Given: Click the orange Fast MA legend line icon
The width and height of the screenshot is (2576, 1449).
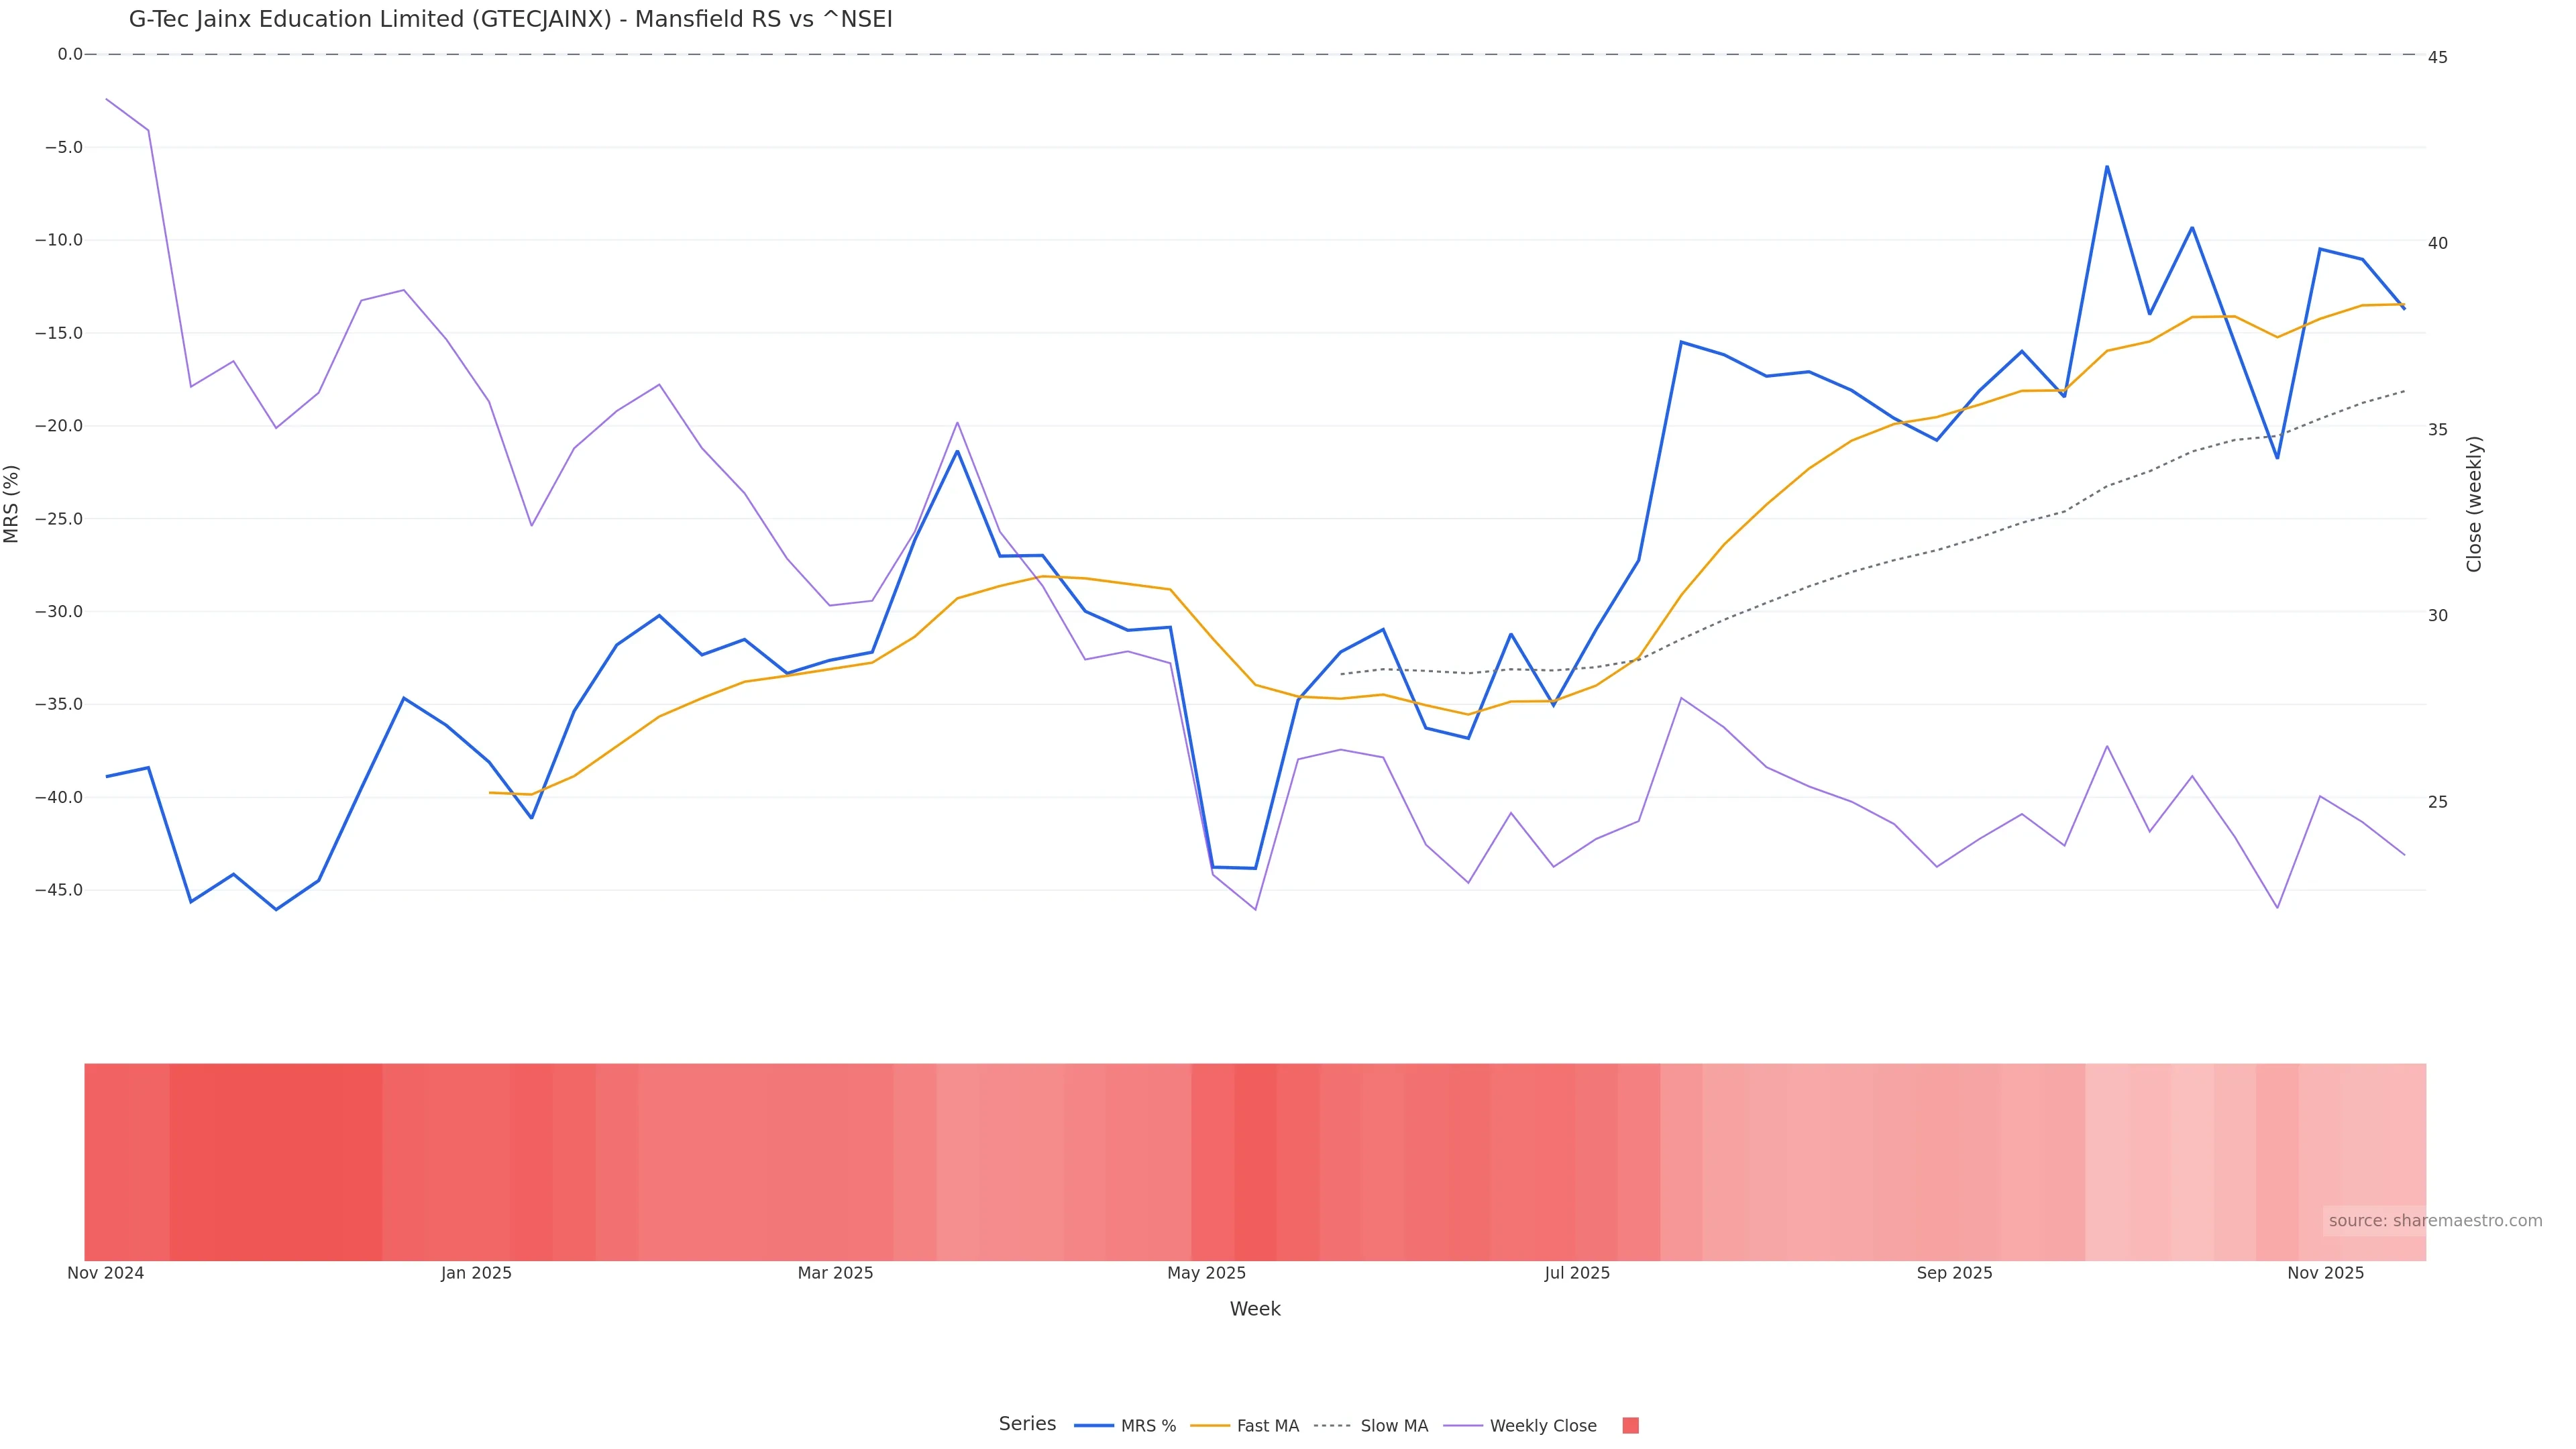Looking at the screenshot, I should 1210,1426.
